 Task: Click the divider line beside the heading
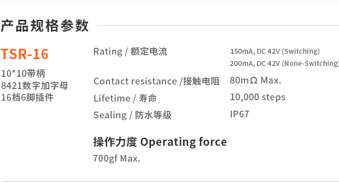click(x=217, y=26)
